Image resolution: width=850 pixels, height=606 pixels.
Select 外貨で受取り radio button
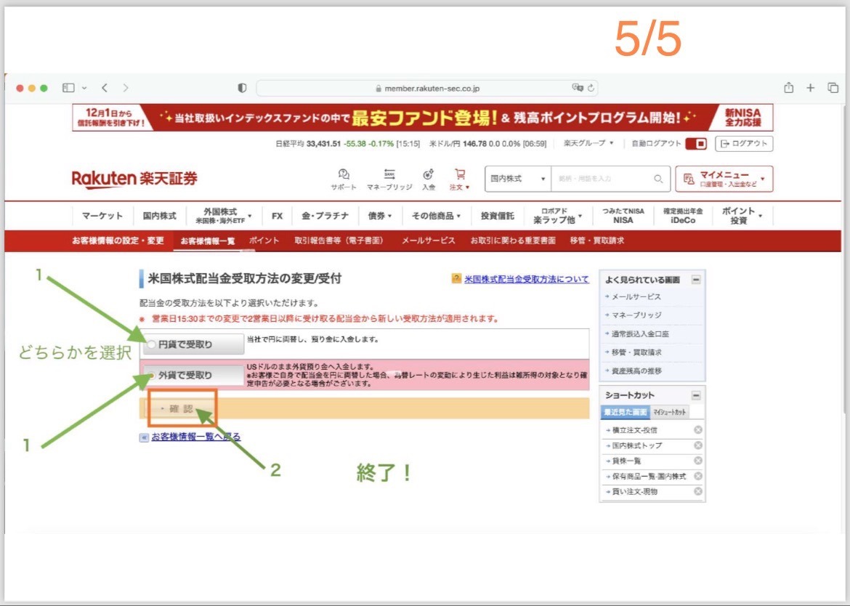pos(152,375)
